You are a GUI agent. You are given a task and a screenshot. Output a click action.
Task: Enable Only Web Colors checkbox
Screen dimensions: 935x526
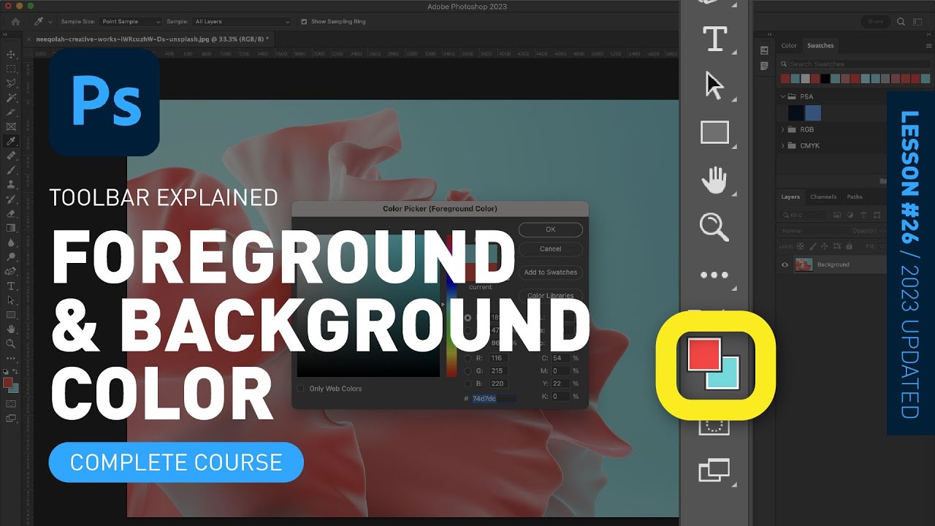click(x=300, y=389)
